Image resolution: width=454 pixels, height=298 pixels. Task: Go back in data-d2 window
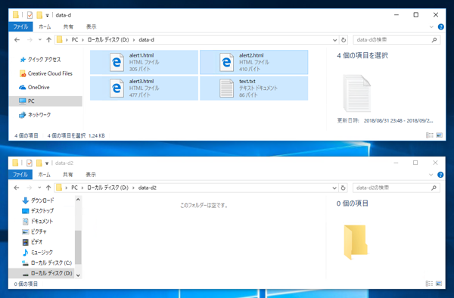(17, 188)
